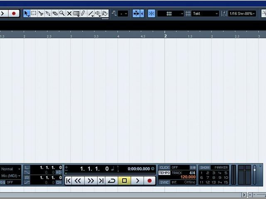Expand the Normal record mode dropdown
This screenshot has width=266, height=199.
(x=10, y=169)
